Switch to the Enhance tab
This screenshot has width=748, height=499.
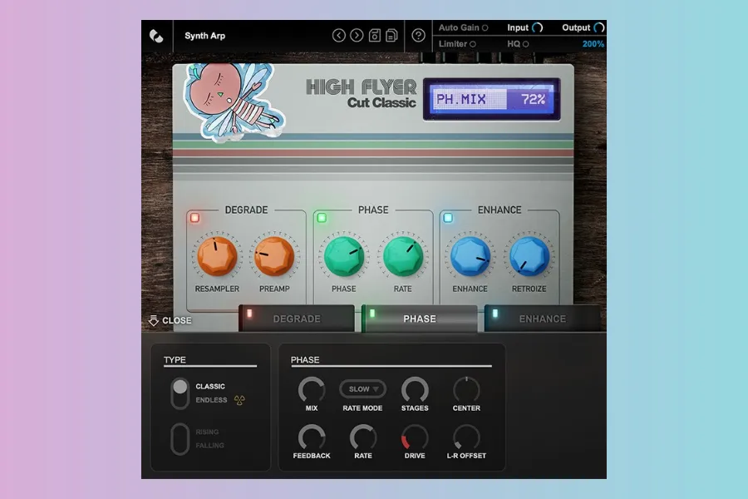pos(542,319)
